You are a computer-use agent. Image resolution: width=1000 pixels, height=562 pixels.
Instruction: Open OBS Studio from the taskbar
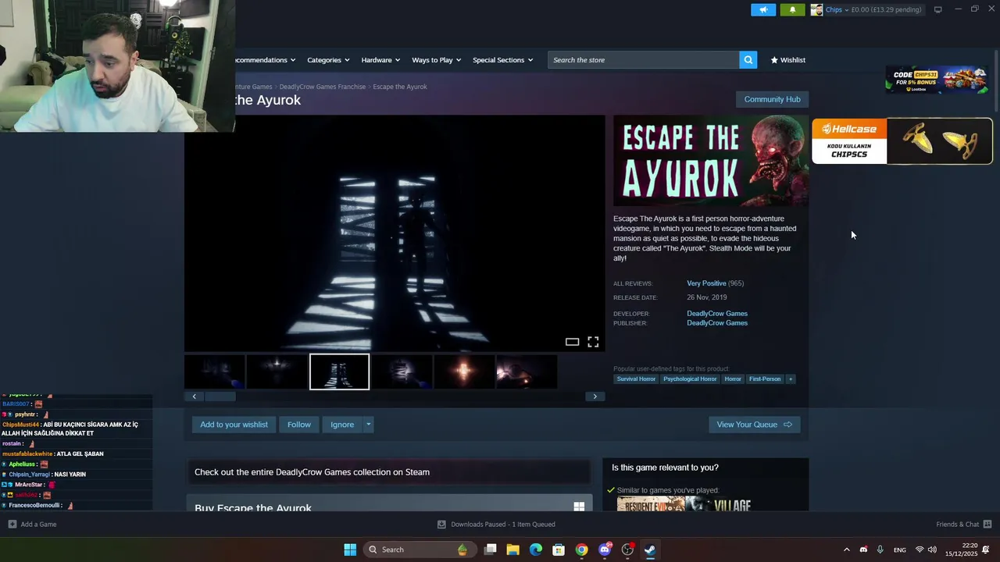tap(627, 550)
